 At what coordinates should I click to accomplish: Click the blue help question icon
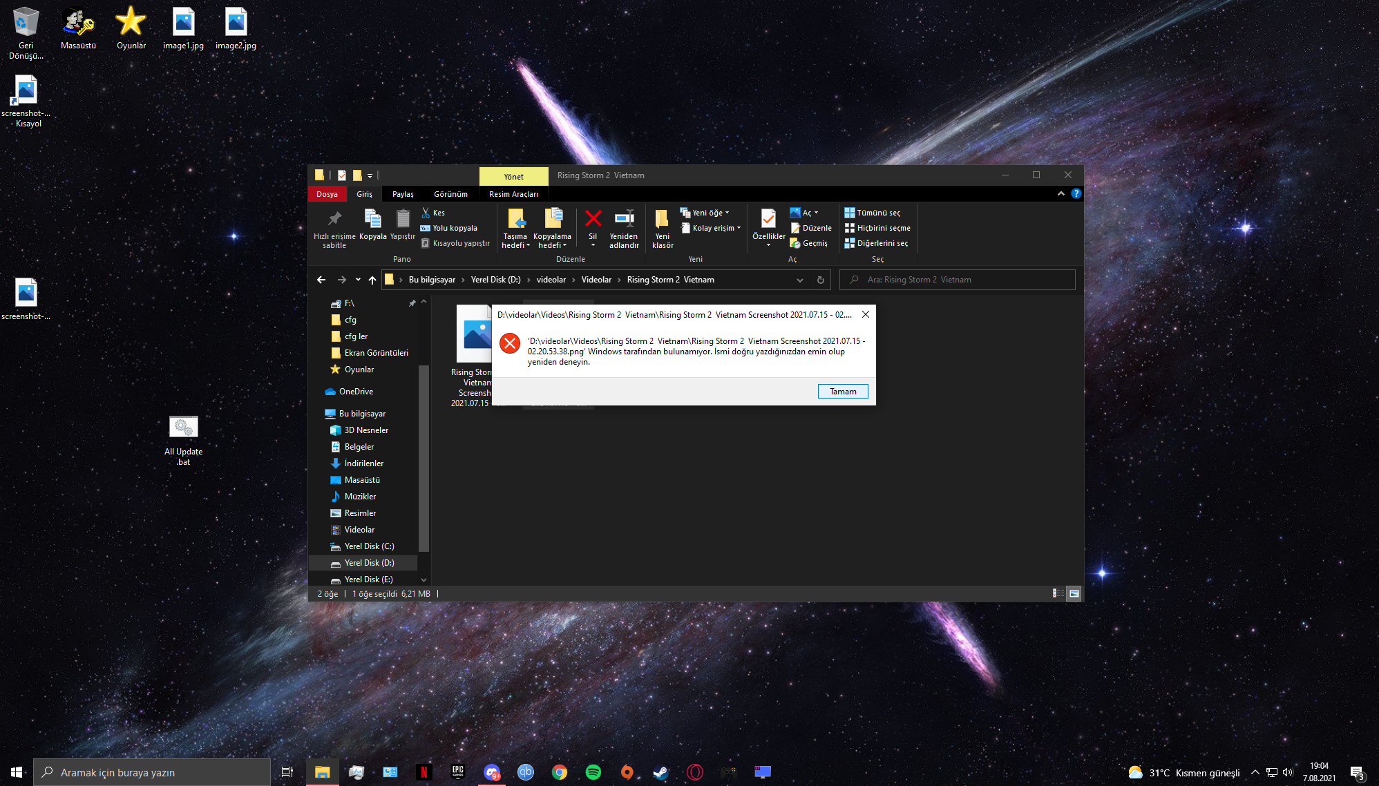click(x=1076, y=194)
